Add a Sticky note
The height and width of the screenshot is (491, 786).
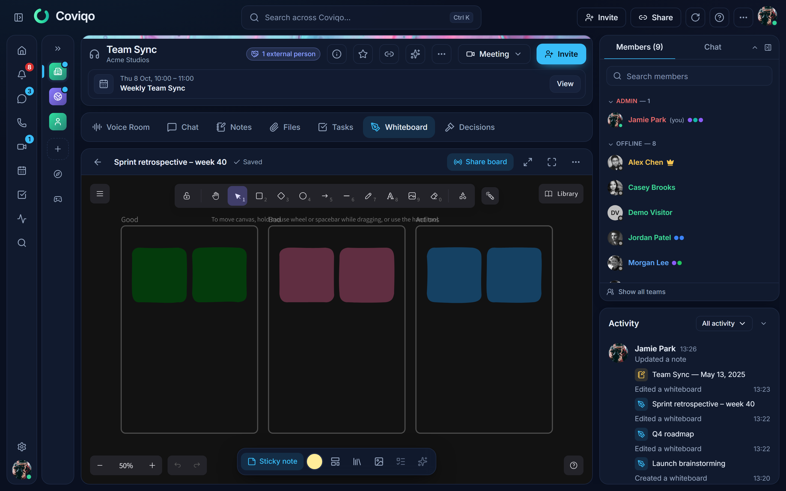click(272, 462)
